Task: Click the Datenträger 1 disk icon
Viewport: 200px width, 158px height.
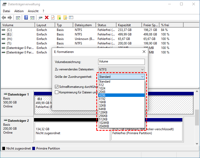Action: pyautogui.click(x=5, y=94)
